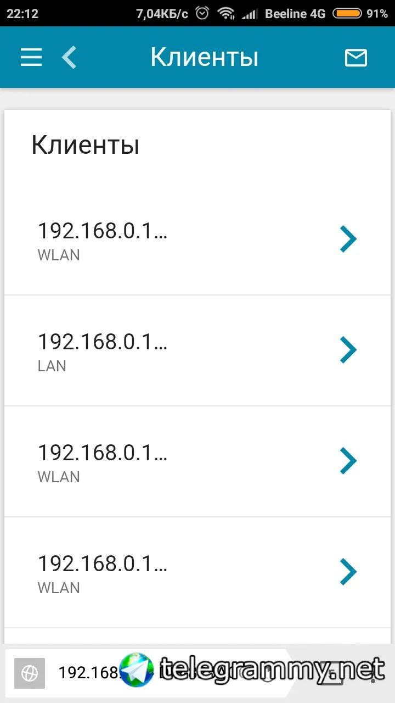Tap the Telegram globe logo watermark

[136, 669]
